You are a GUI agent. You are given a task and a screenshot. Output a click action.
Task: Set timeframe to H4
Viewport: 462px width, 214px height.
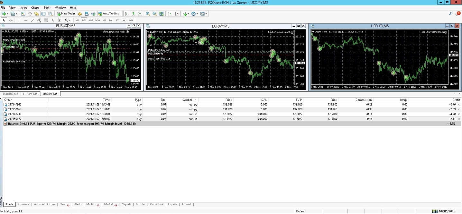pos(111,20)
